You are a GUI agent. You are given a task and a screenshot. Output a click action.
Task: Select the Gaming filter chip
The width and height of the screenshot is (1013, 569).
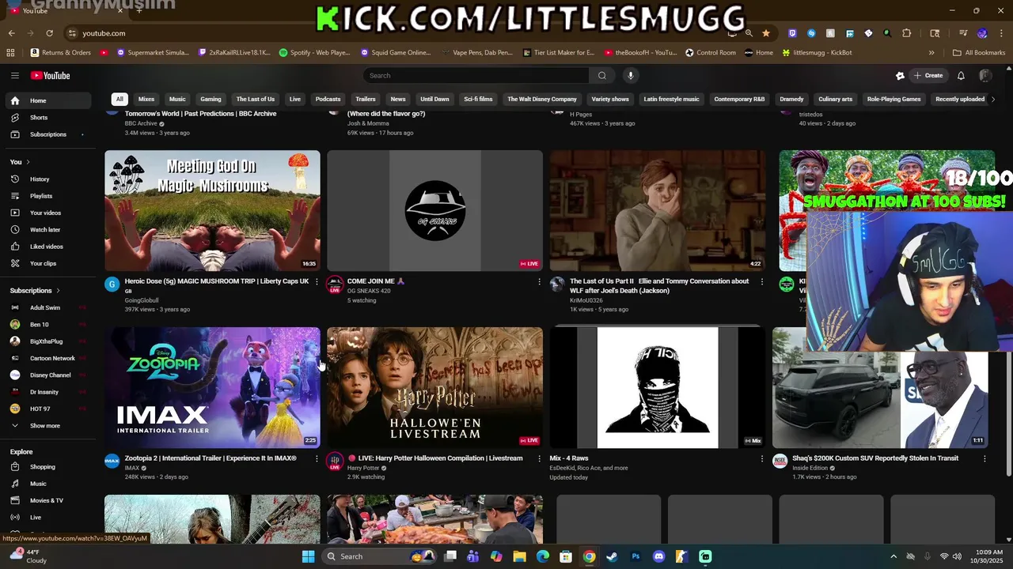(211, 99)
